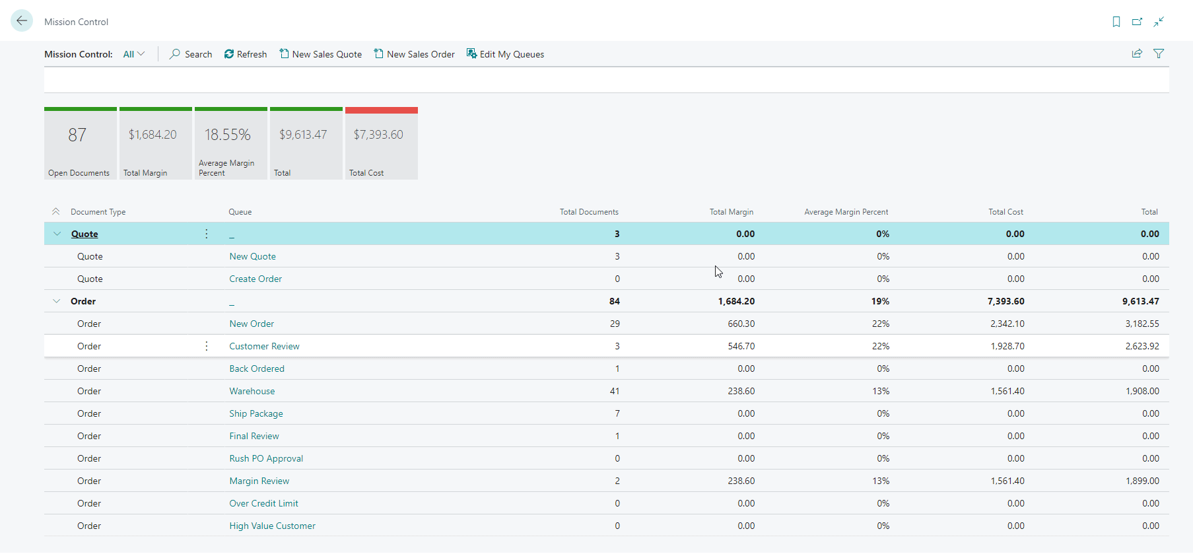Collapse all rows using the header double chevron

[56, 212]
